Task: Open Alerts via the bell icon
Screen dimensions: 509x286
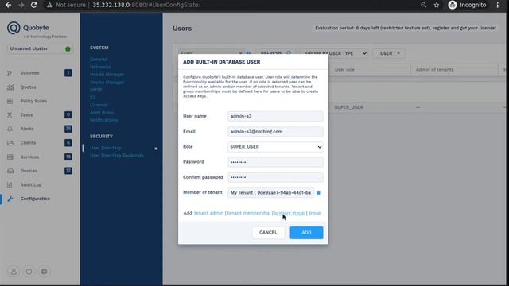Action: pyautogui.click(x=10, y=129)
